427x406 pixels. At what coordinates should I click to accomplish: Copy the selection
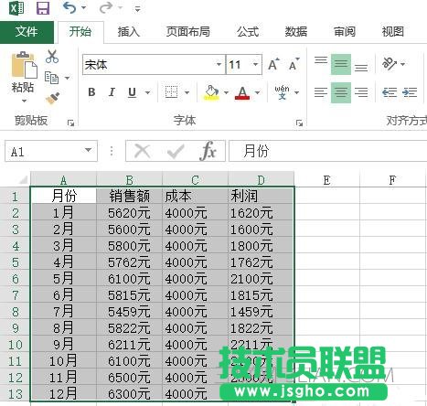[51, 78]
